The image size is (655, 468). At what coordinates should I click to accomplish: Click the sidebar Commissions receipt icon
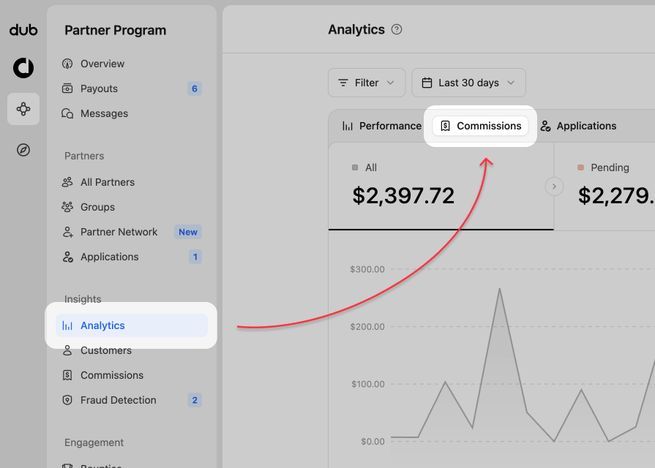(67, 375)
